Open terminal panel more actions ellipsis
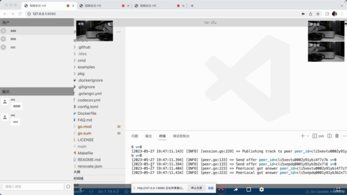The height and width of the screenshot is (195, 347). pyautogui.click(x=345, y=136)
